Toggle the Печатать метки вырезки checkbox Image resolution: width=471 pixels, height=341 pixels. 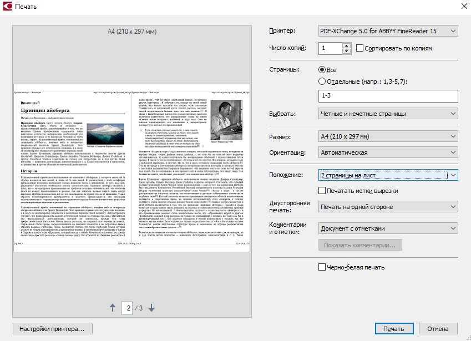323,191
